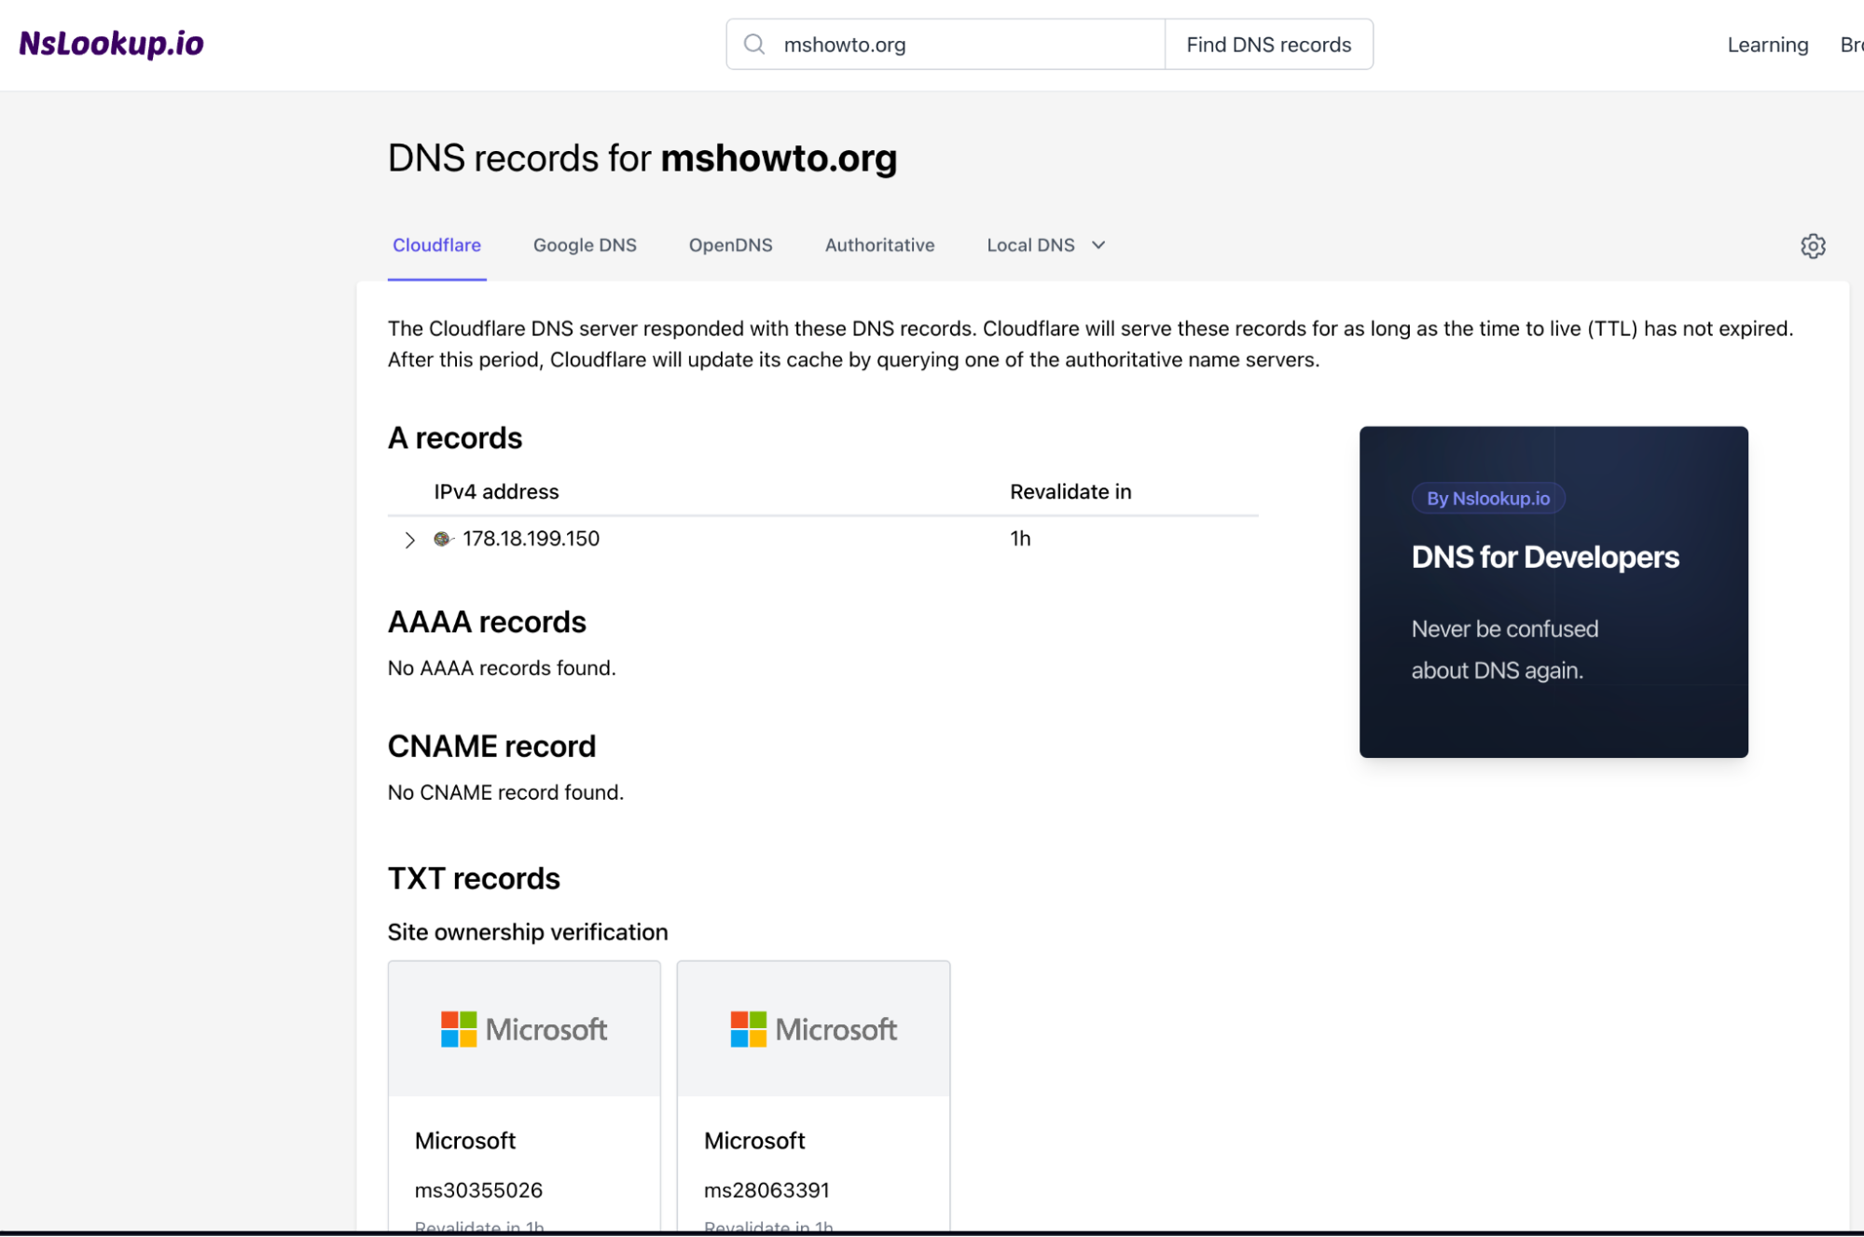Click the search magnifier icon

pos(754,44)
